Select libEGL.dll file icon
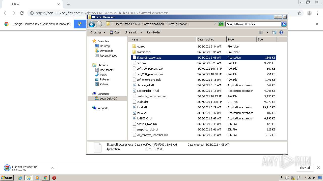This screenshot has height=181, width=323. (x=134, y=113)
